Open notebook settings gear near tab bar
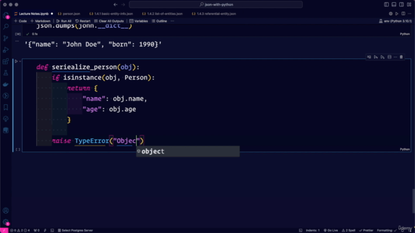415x233 pixels. [x=390, y=14]
